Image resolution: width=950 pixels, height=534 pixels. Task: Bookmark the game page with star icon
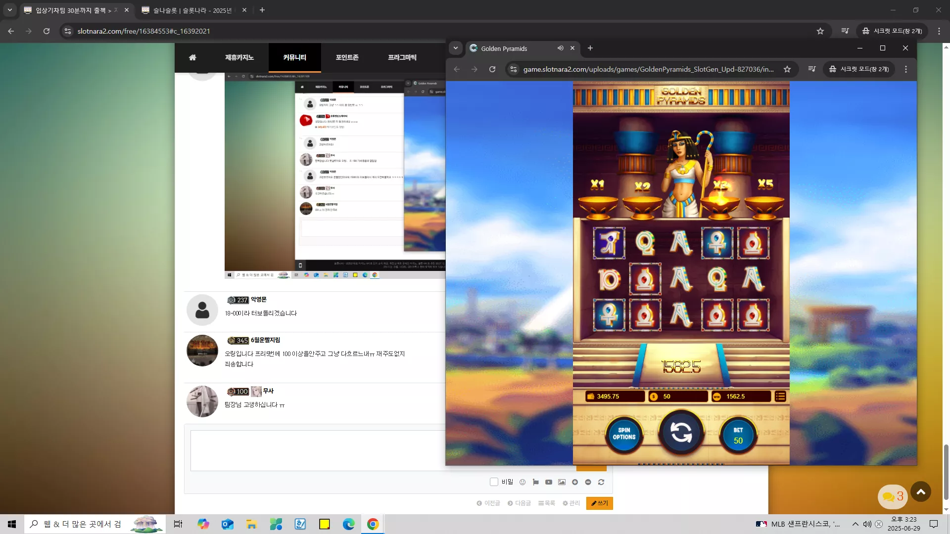click(787, 69)
